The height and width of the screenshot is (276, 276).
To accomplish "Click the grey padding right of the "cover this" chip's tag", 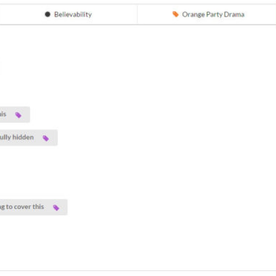I will (x=64, y=207).
